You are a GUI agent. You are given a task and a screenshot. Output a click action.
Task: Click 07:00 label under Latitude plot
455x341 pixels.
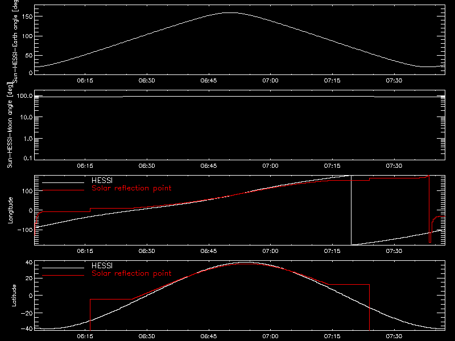(x=271, y=336)
